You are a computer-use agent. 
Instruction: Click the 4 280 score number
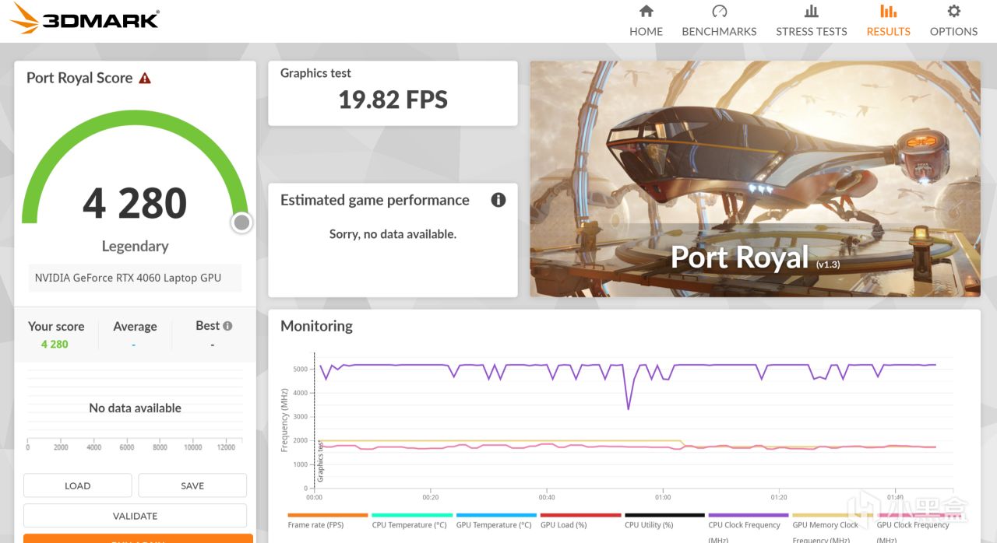tap(135, 203)
